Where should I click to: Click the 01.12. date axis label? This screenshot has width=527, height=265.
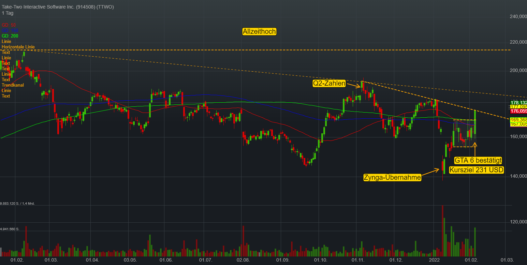point(396,260)
